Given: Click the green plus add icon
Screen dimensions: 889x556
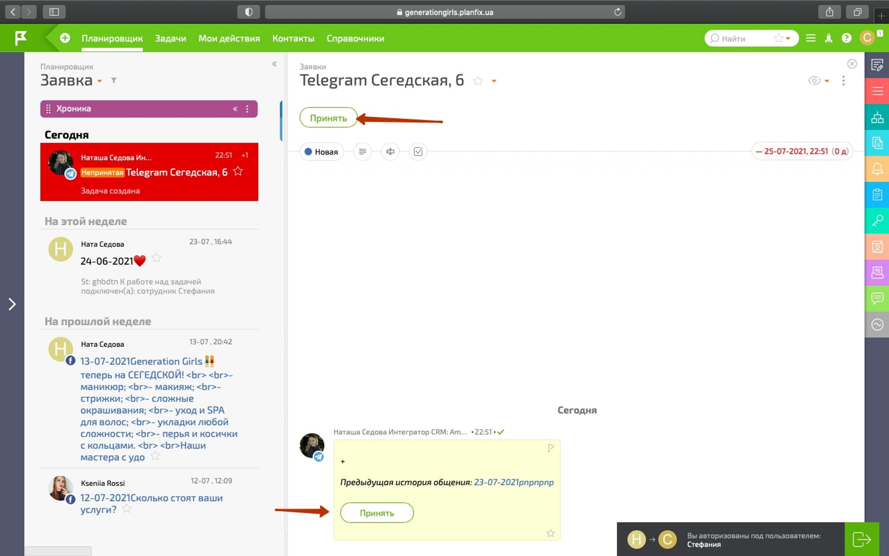Looking at the screenshot, I should 65,38.
